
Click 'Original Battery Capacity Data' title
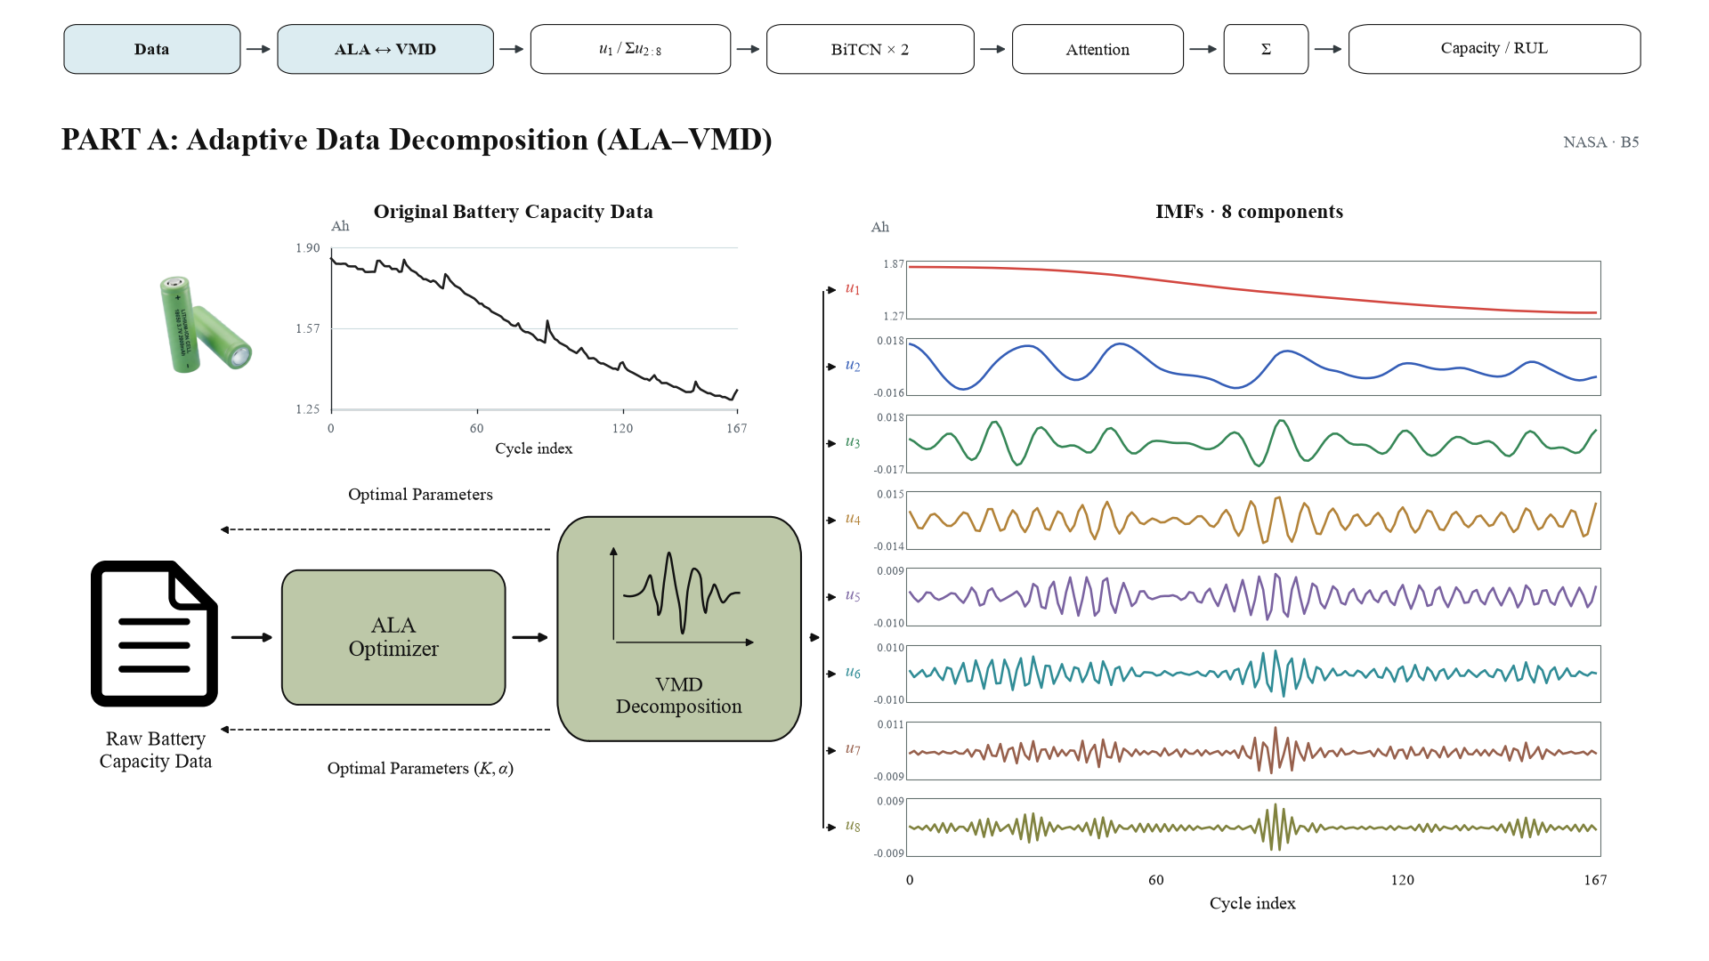(514, 212)
